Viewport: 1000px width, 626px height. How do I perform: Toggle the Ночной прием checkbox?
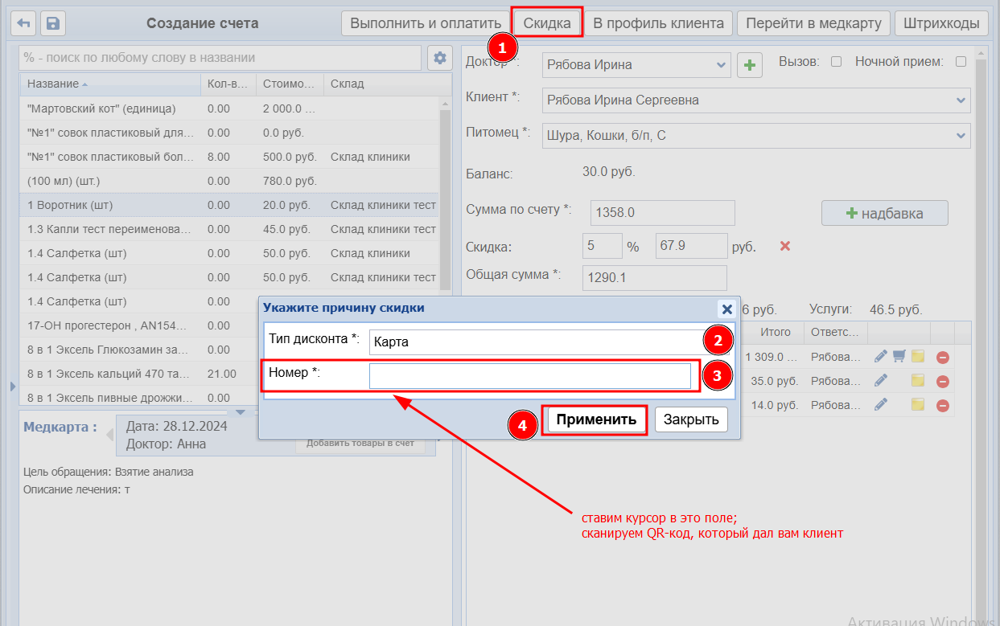[x=961, y=62]
